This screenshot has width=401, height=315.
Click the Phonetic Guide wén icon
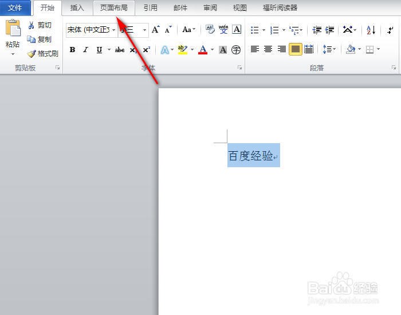223,30
